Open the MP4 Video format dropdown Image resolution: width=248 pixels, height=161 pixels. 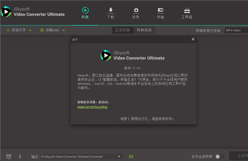pos(236,30)
